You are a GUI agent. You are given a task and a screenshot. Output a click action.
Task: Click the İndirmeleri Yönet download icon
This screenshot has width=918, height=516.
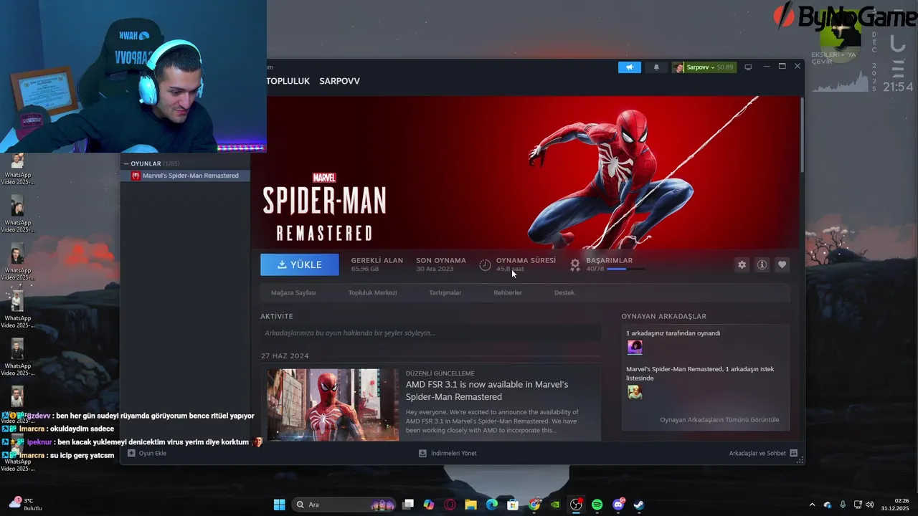(x=422, y=453)
